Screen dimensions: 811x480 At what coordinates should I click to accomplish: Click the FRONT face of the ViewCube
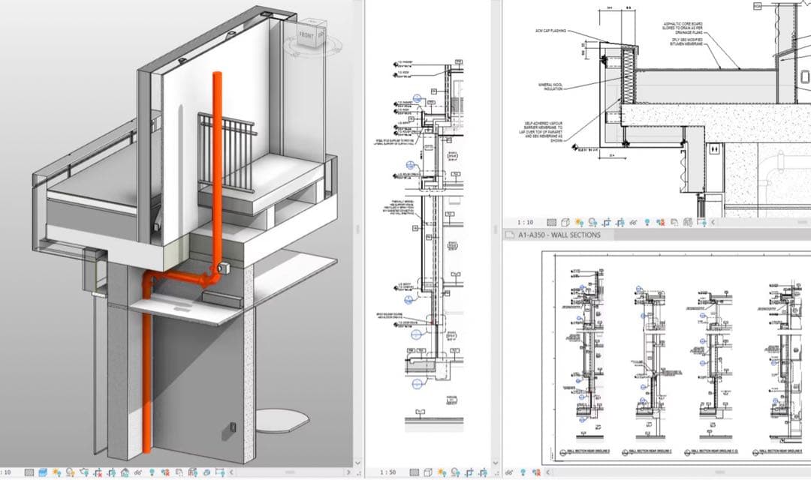point(306,34)
